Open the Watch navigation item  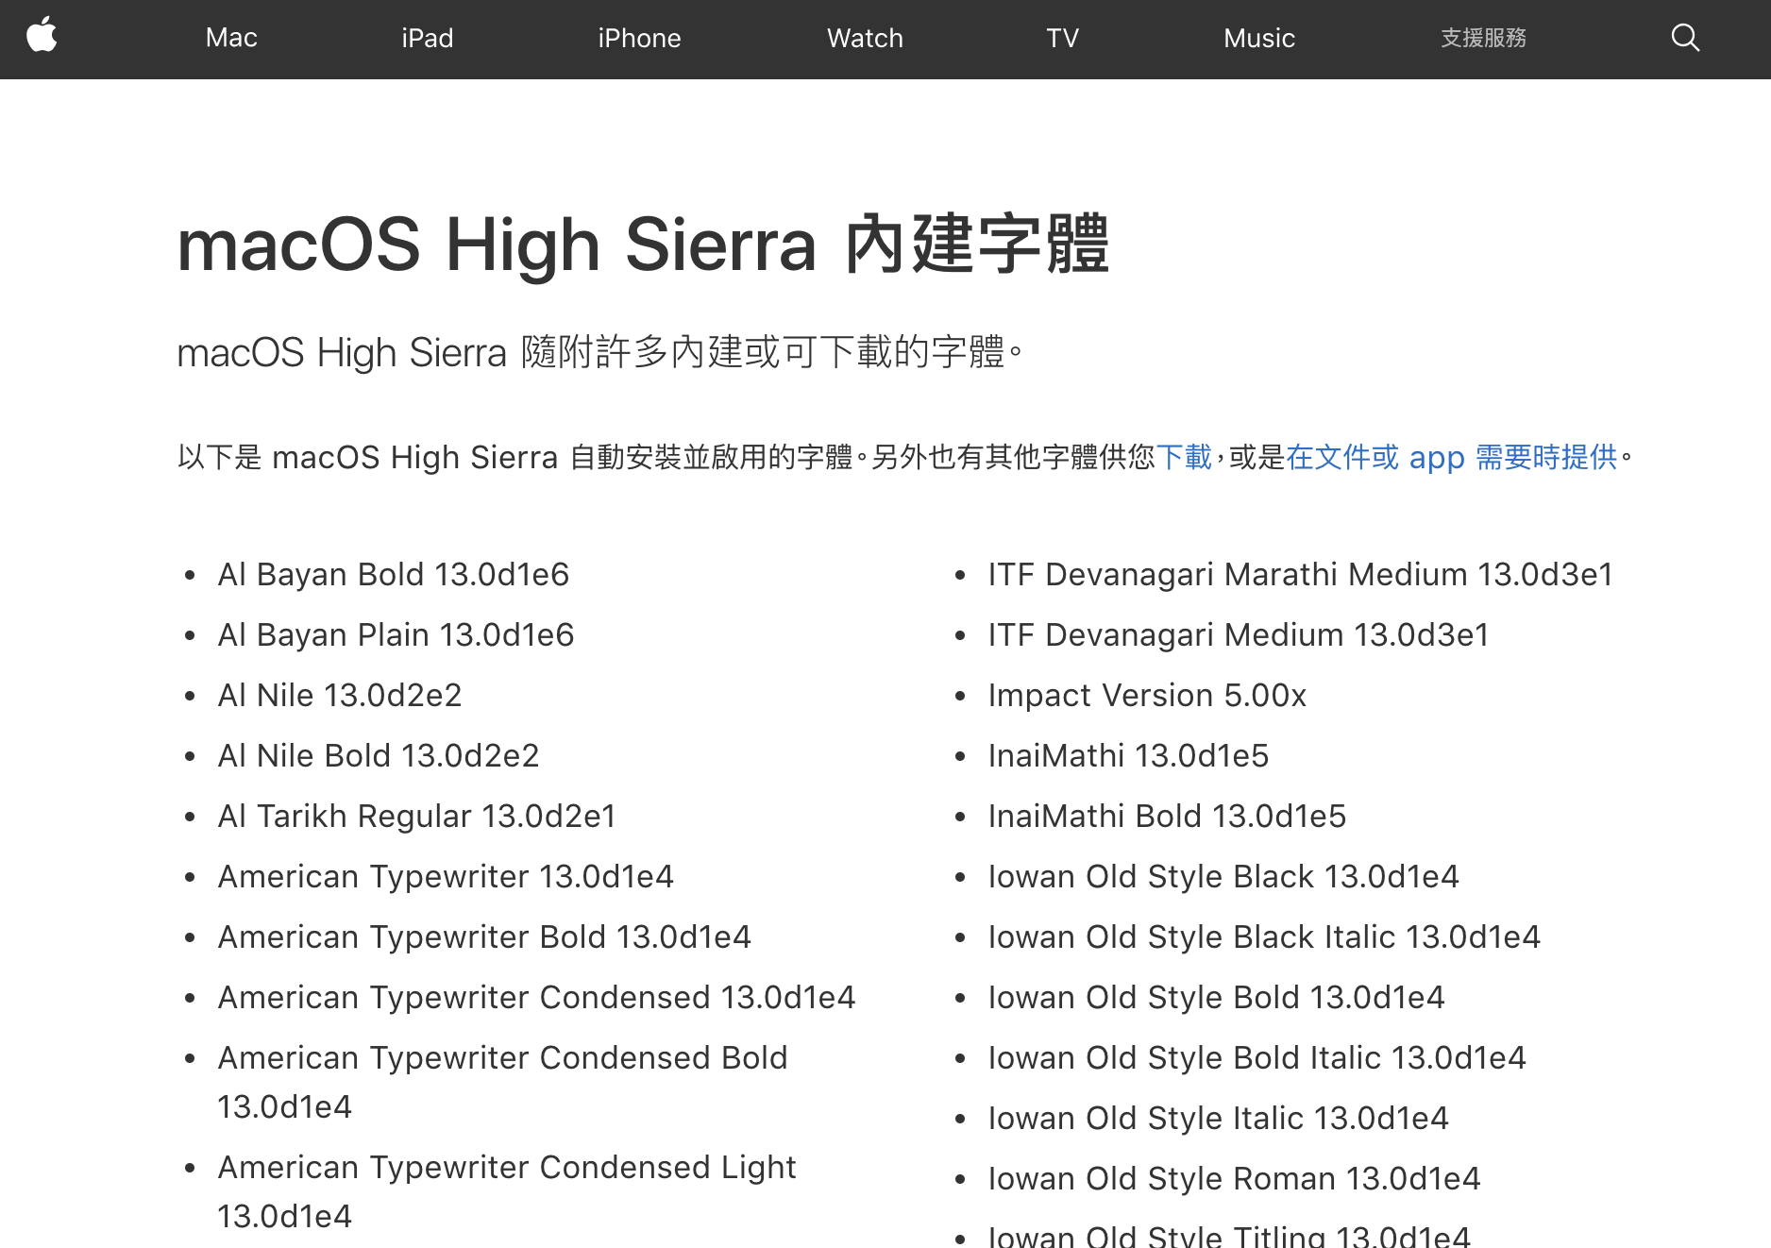pyautogui.click(x=865, y=38)
